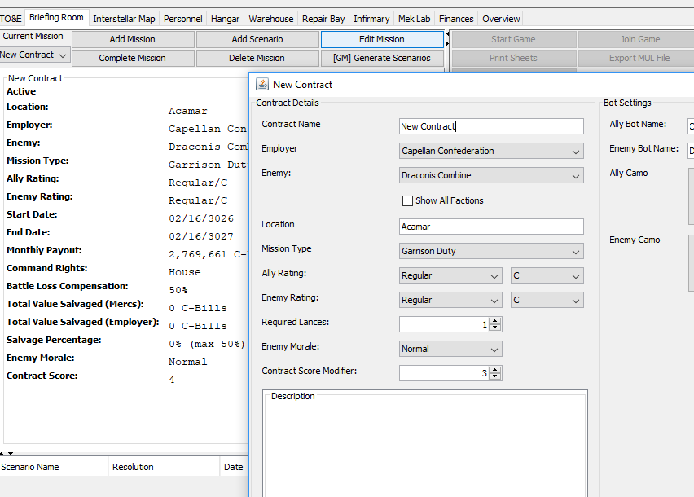This screenshot has height=497, width=694.
Task: Open the Employer dropdown showing Capellan Confederation
Action: tap(491, 151)
